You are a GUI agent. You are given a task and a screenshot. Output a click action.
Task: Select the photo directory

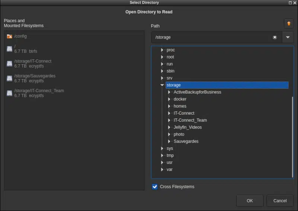pos(179,134)
